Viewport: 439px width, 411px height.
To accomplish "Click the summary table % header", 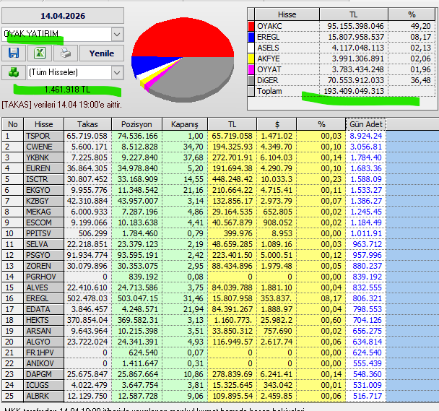I will click(412, 14).
